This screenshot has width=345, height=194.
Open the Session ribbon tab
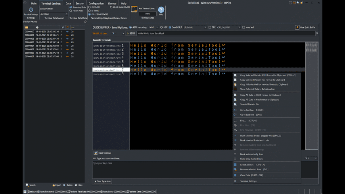point(80,3)
